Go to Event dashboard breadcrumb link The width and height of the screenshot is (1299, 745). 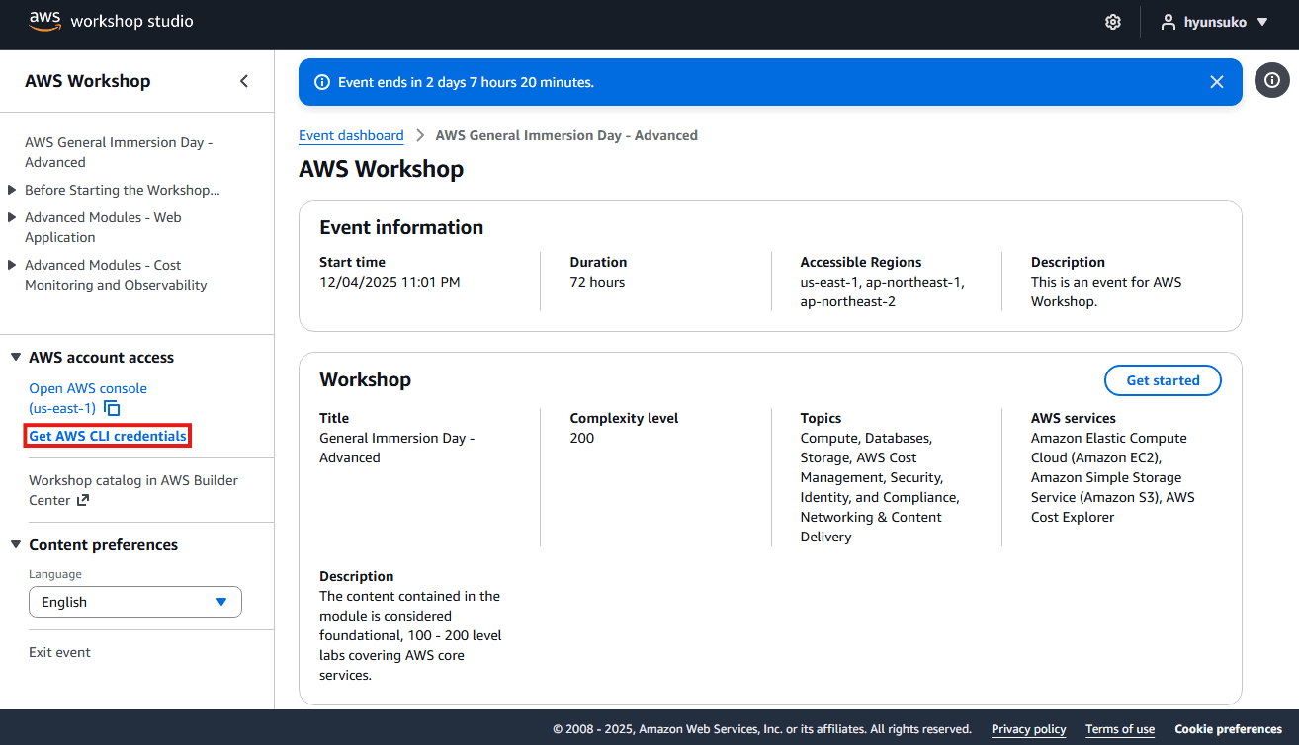351,135
